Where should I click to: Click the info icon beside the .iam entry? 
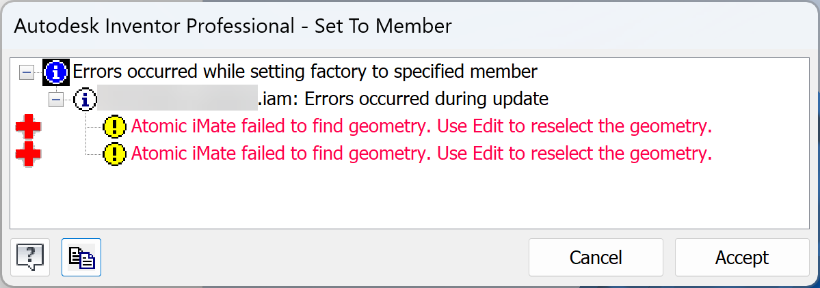84,100
